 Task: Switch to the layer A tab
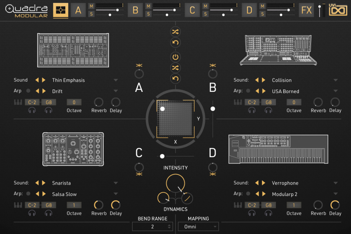[x=78, y=10]
